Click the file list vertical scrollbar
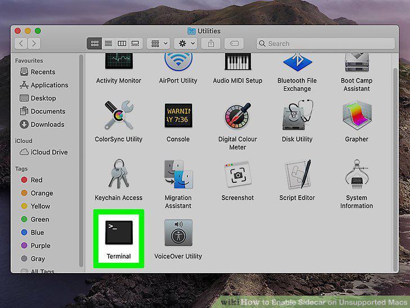The image size is (410, 308). [395, 170]
